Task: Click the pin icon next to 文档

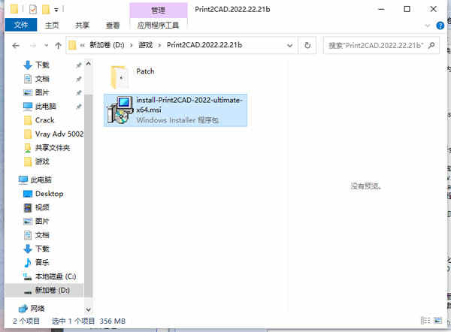Action: [78, 79]
